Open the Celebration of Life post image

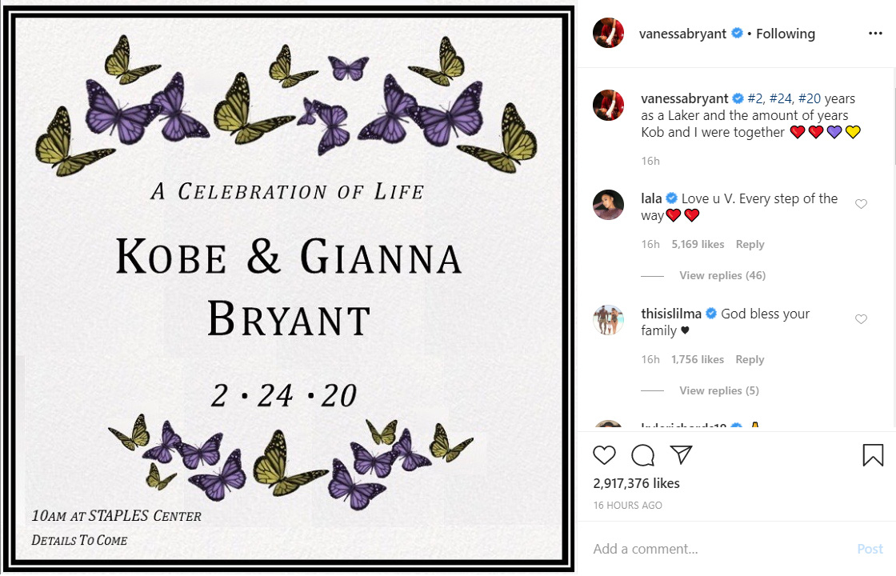(x=289, y=289)
